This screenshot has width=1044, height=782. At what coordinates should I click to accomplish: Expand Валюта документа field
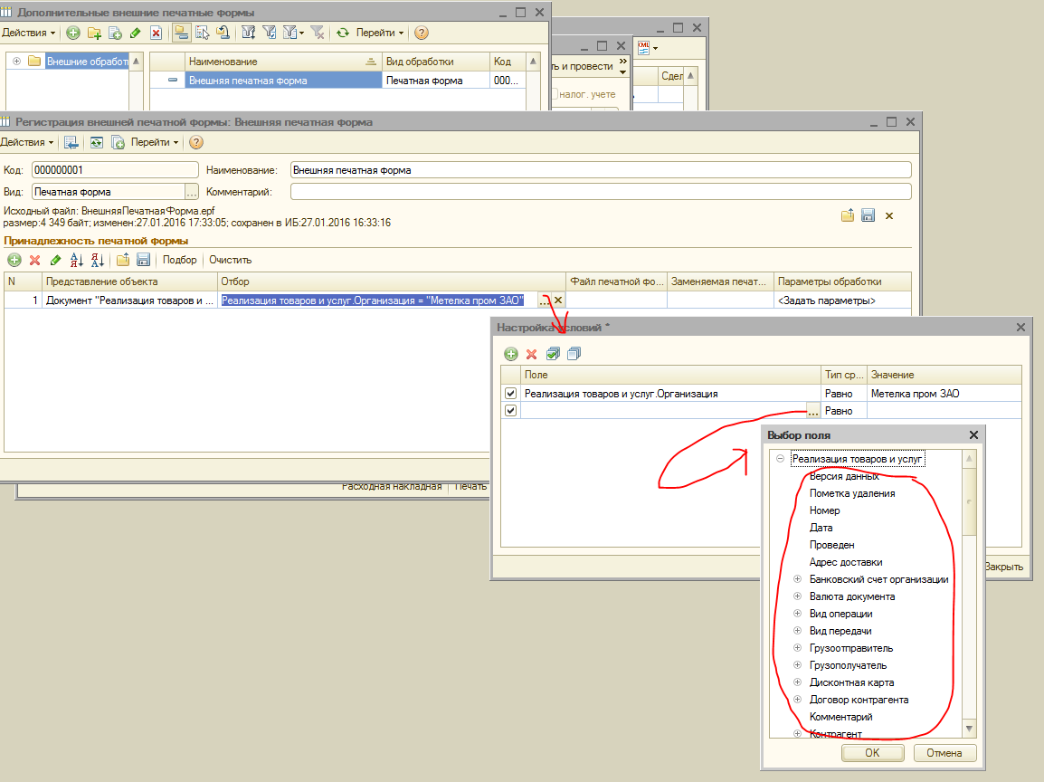798,596
